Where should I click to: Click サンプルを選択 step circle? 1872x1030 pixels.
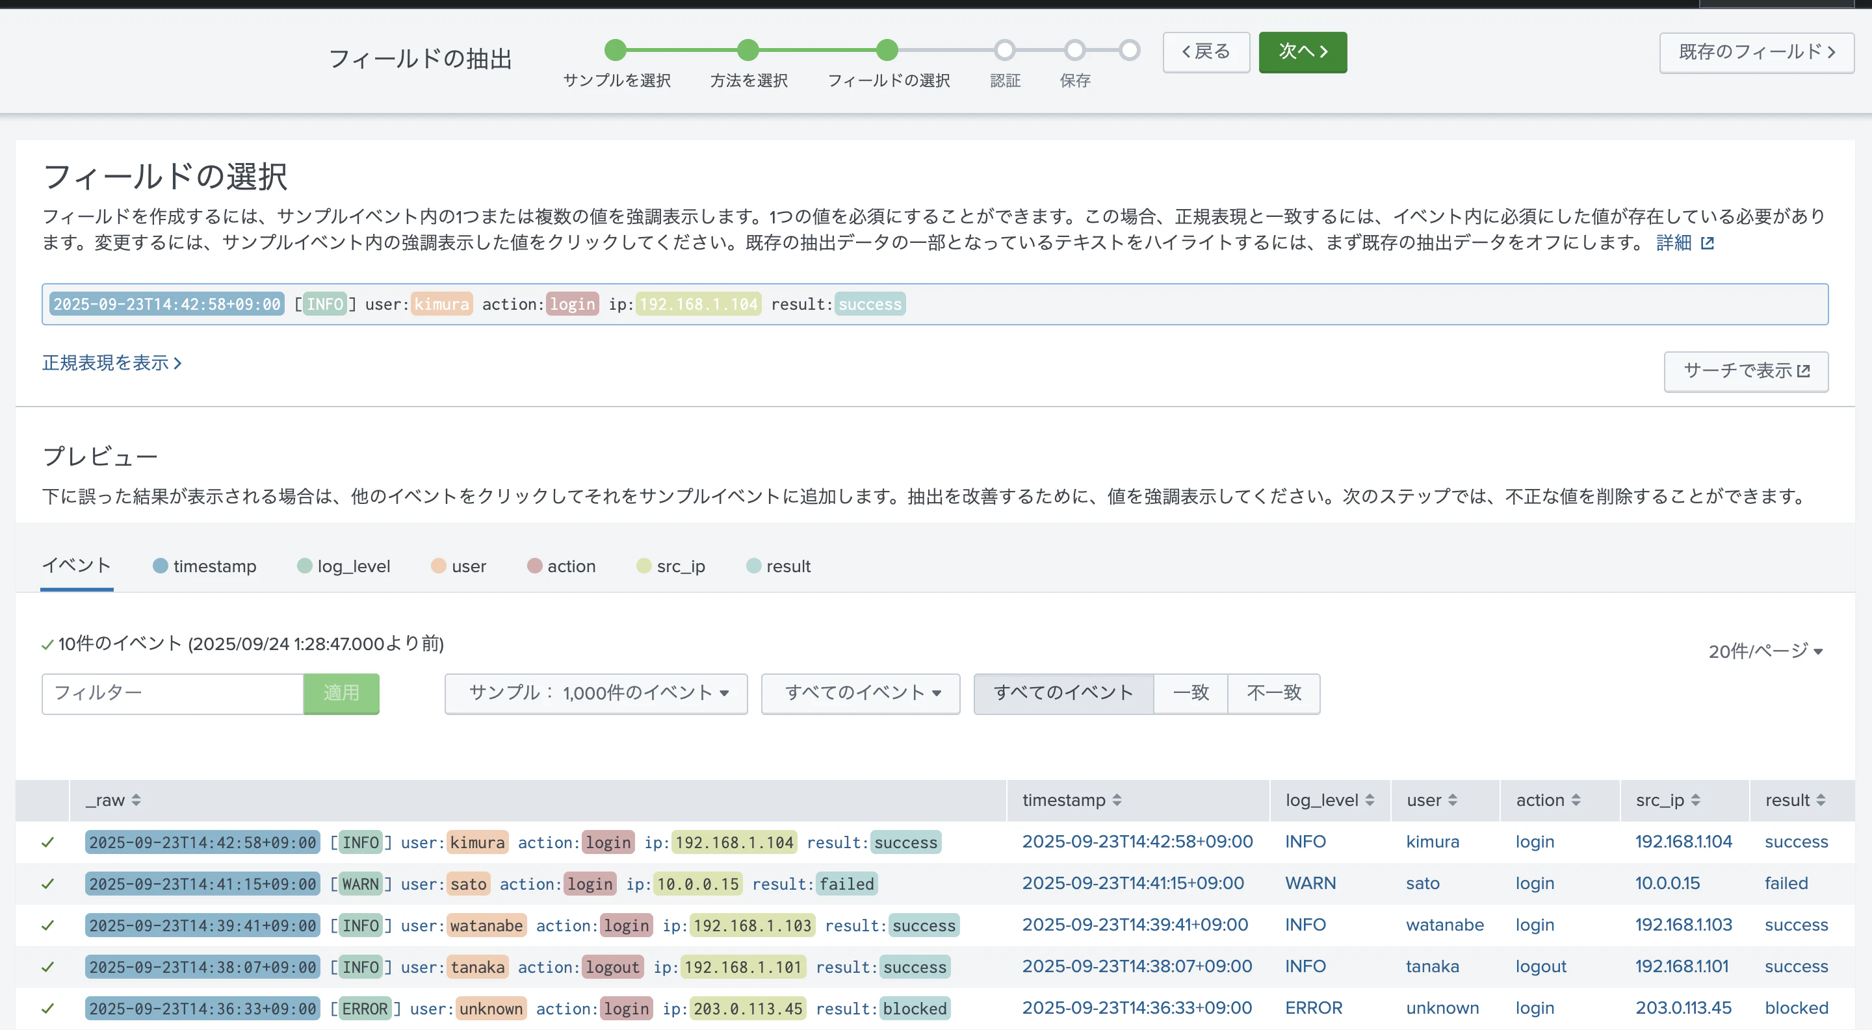[x=616, y=50]
